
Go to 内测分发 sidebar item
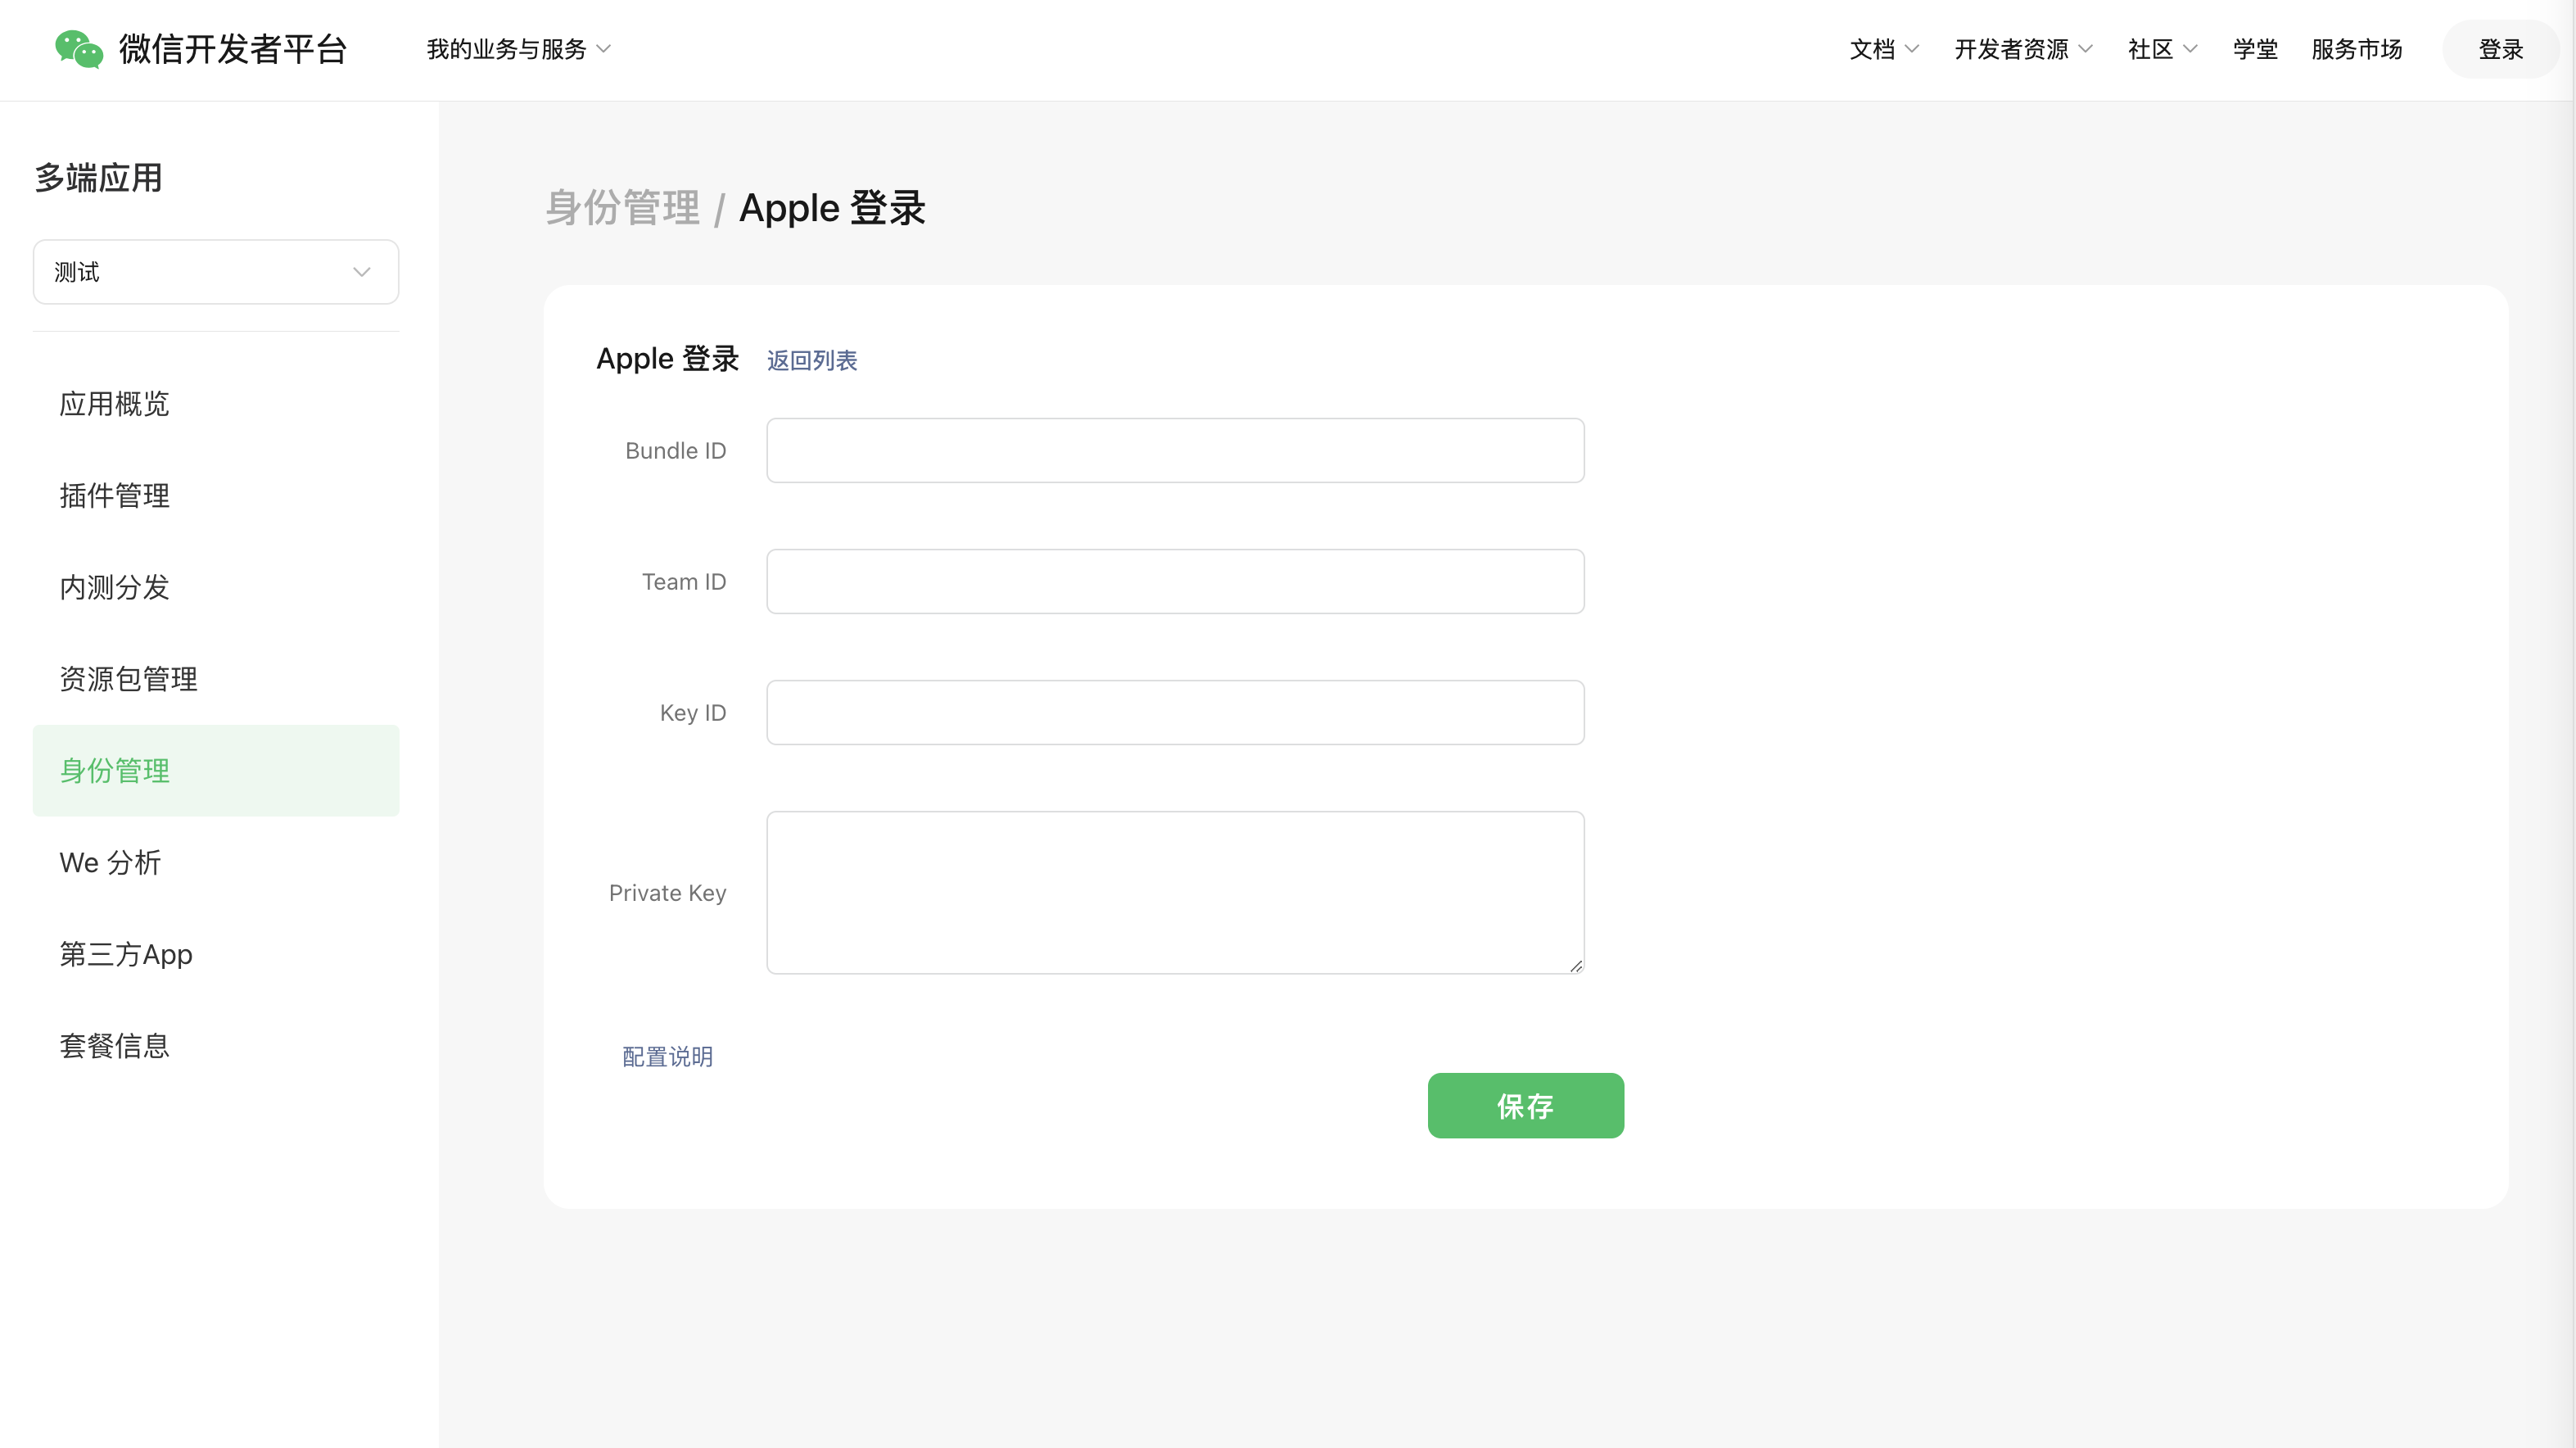[216, 587]
